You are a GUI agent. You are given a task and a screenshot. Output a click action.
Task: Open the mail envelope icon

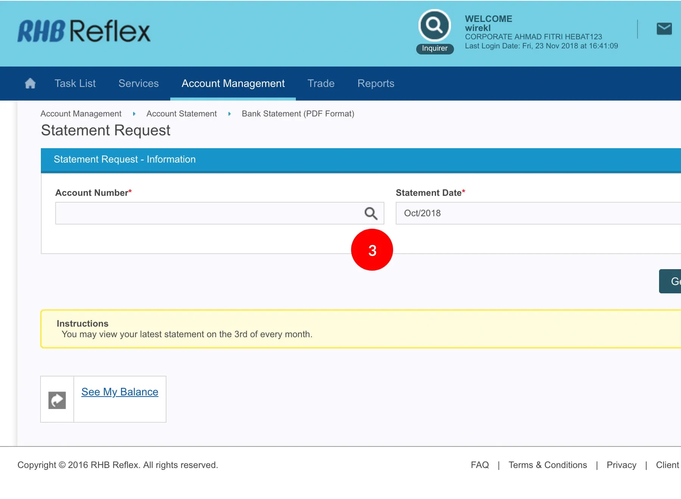coord(664,29)
